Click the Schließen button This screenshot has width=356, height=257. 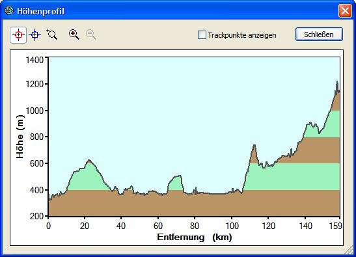(319, 34)
